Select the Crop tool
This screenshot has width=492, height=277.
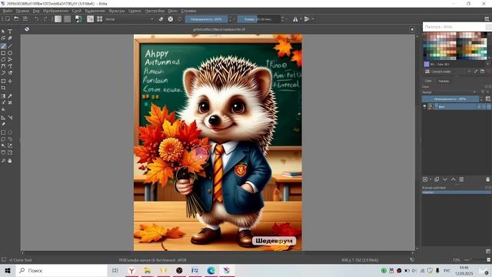[3, 88]
